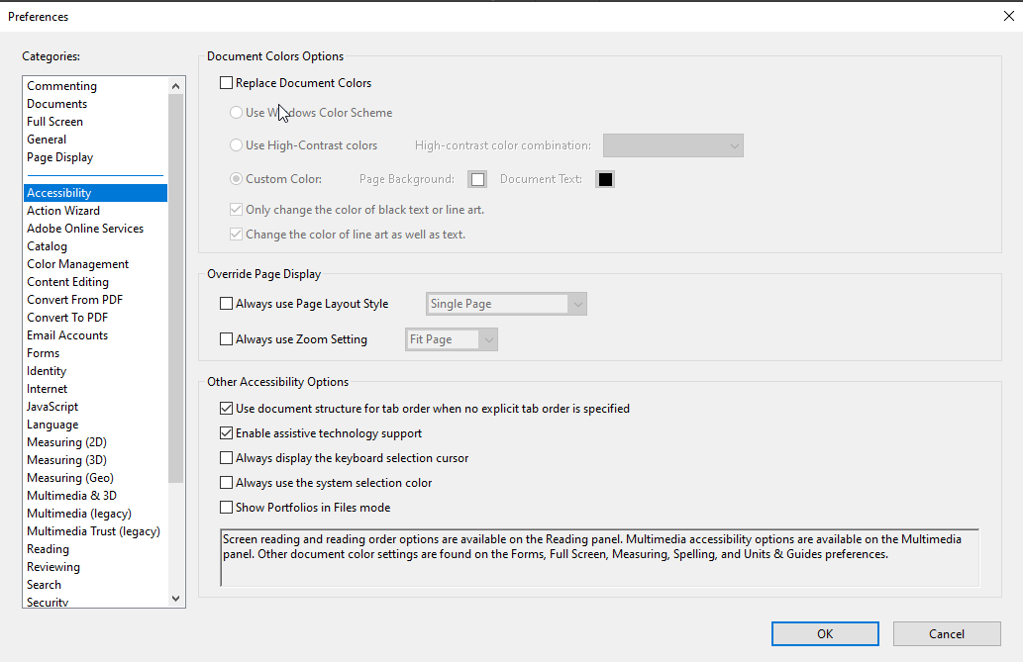Enable 'Show Portfolios in Files mode'
This screenshot has height=662, width=1023.
click(226, 507)
